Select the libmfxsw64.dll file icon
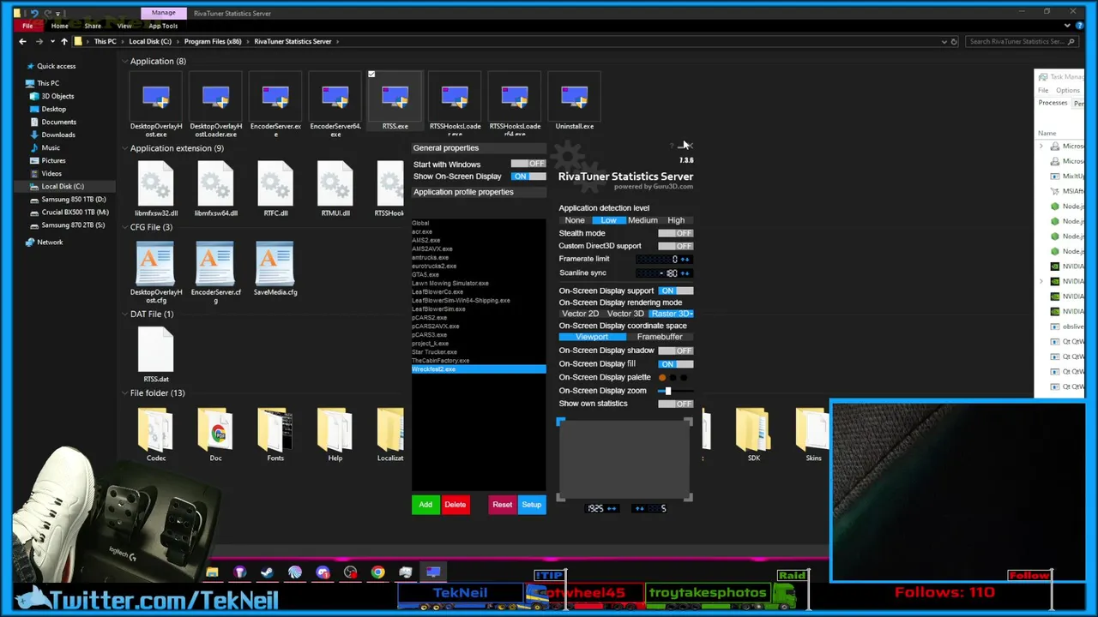This screenshot has height=617, width=1098. point(215,184)
